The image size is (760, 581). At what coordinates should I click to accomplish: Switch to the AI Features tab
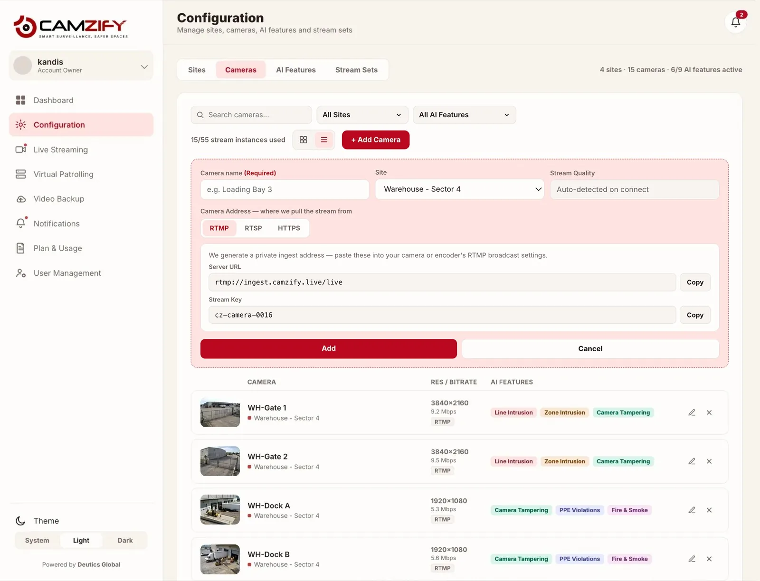pos(295,70)
